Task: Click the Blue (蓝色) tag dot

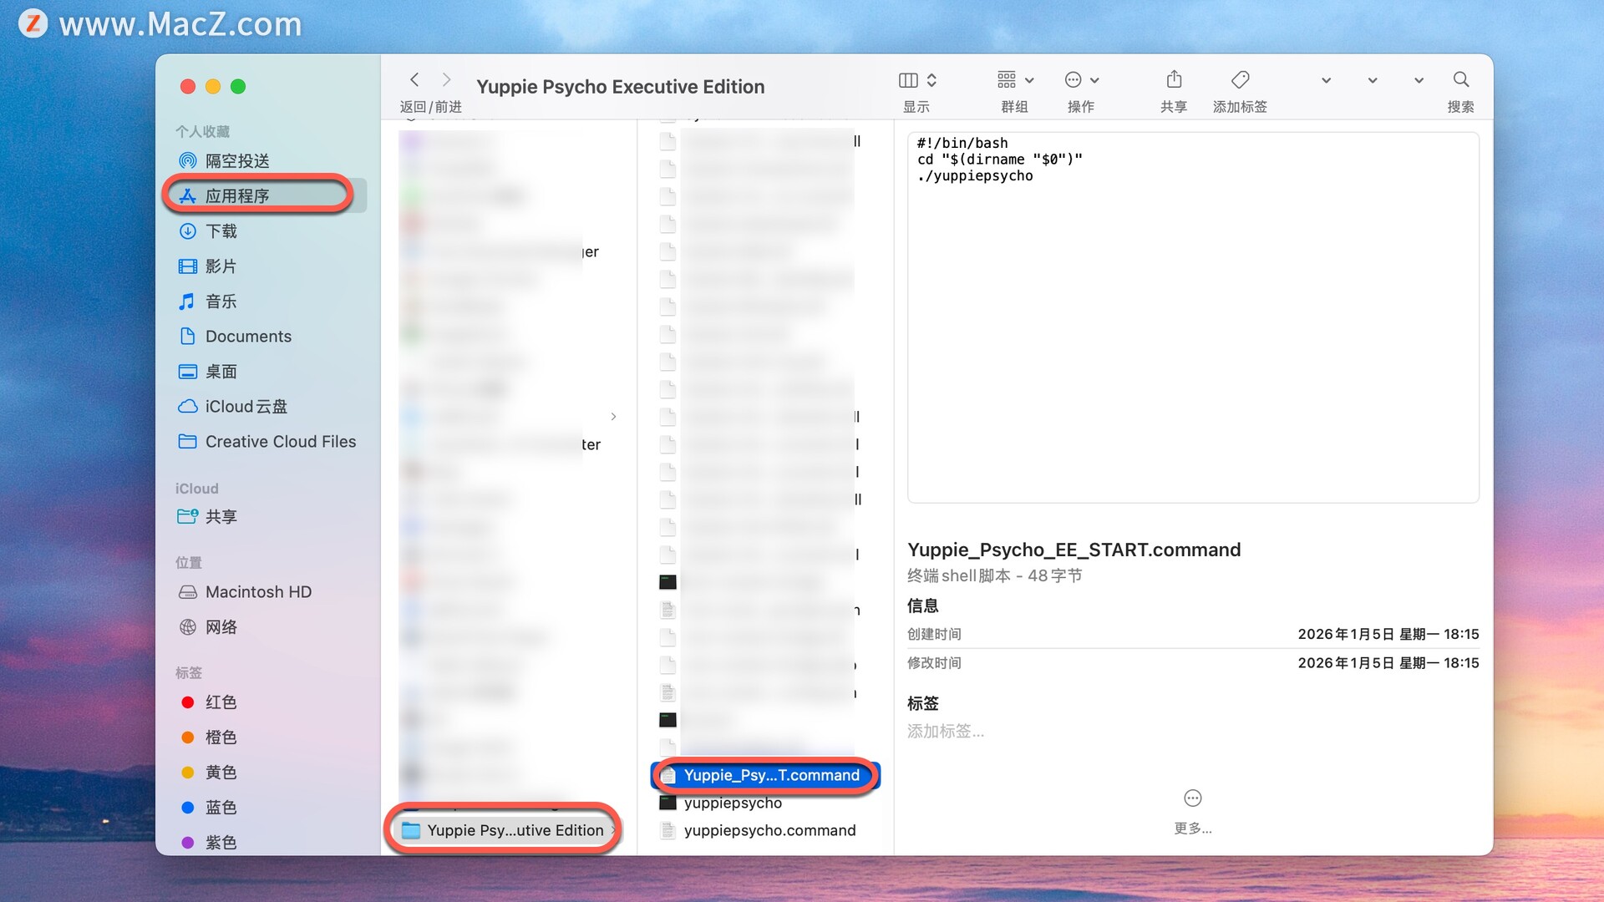Action: (188, 808)
